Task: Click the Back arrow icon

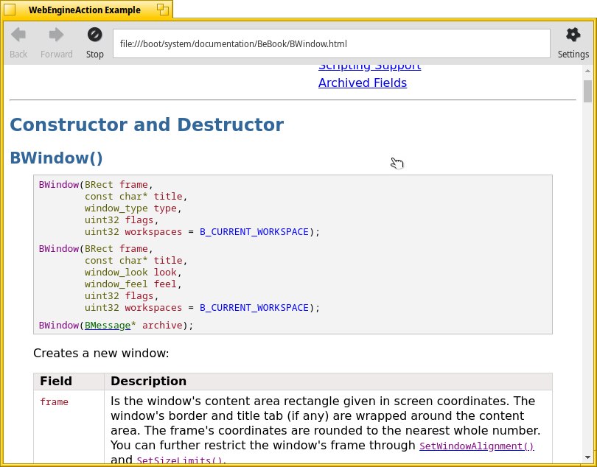Action: tap(18, 35)
